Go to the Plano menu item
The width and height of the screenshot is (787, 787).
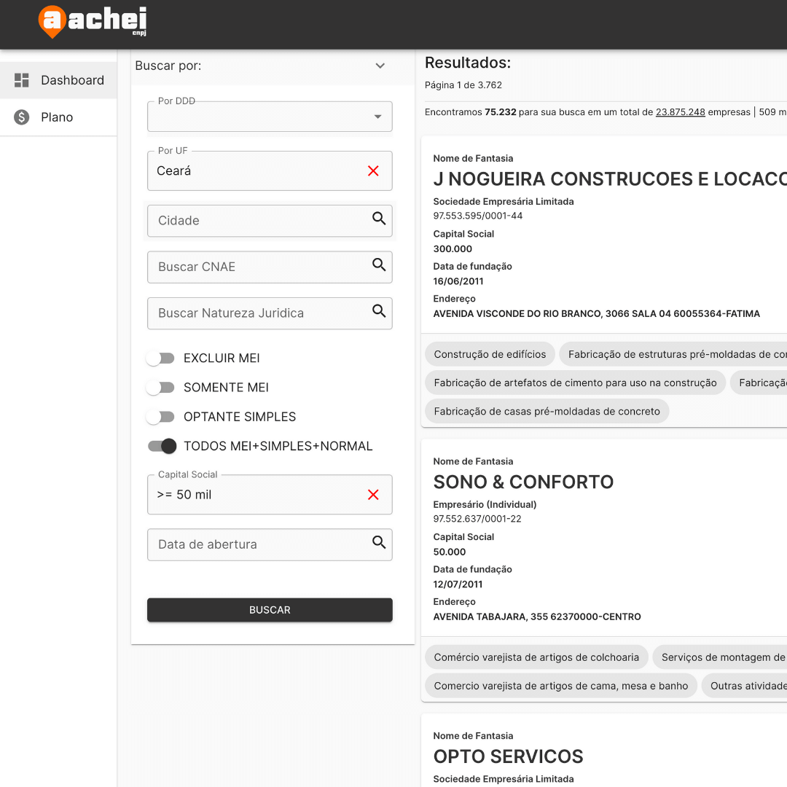[x=57, y=117]
